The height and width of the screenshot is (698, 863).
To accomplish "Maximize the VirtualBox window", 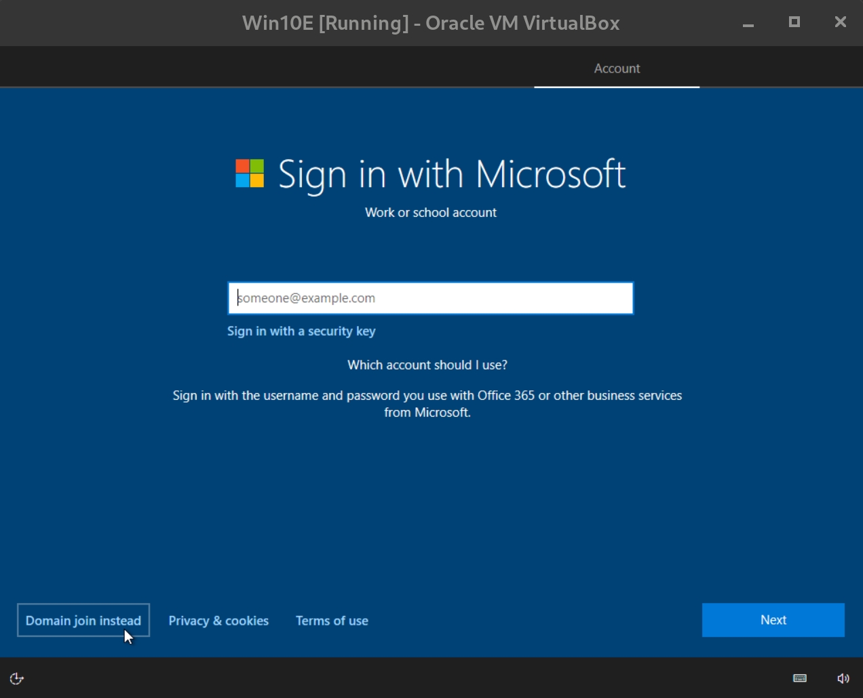I will [794, 22].
